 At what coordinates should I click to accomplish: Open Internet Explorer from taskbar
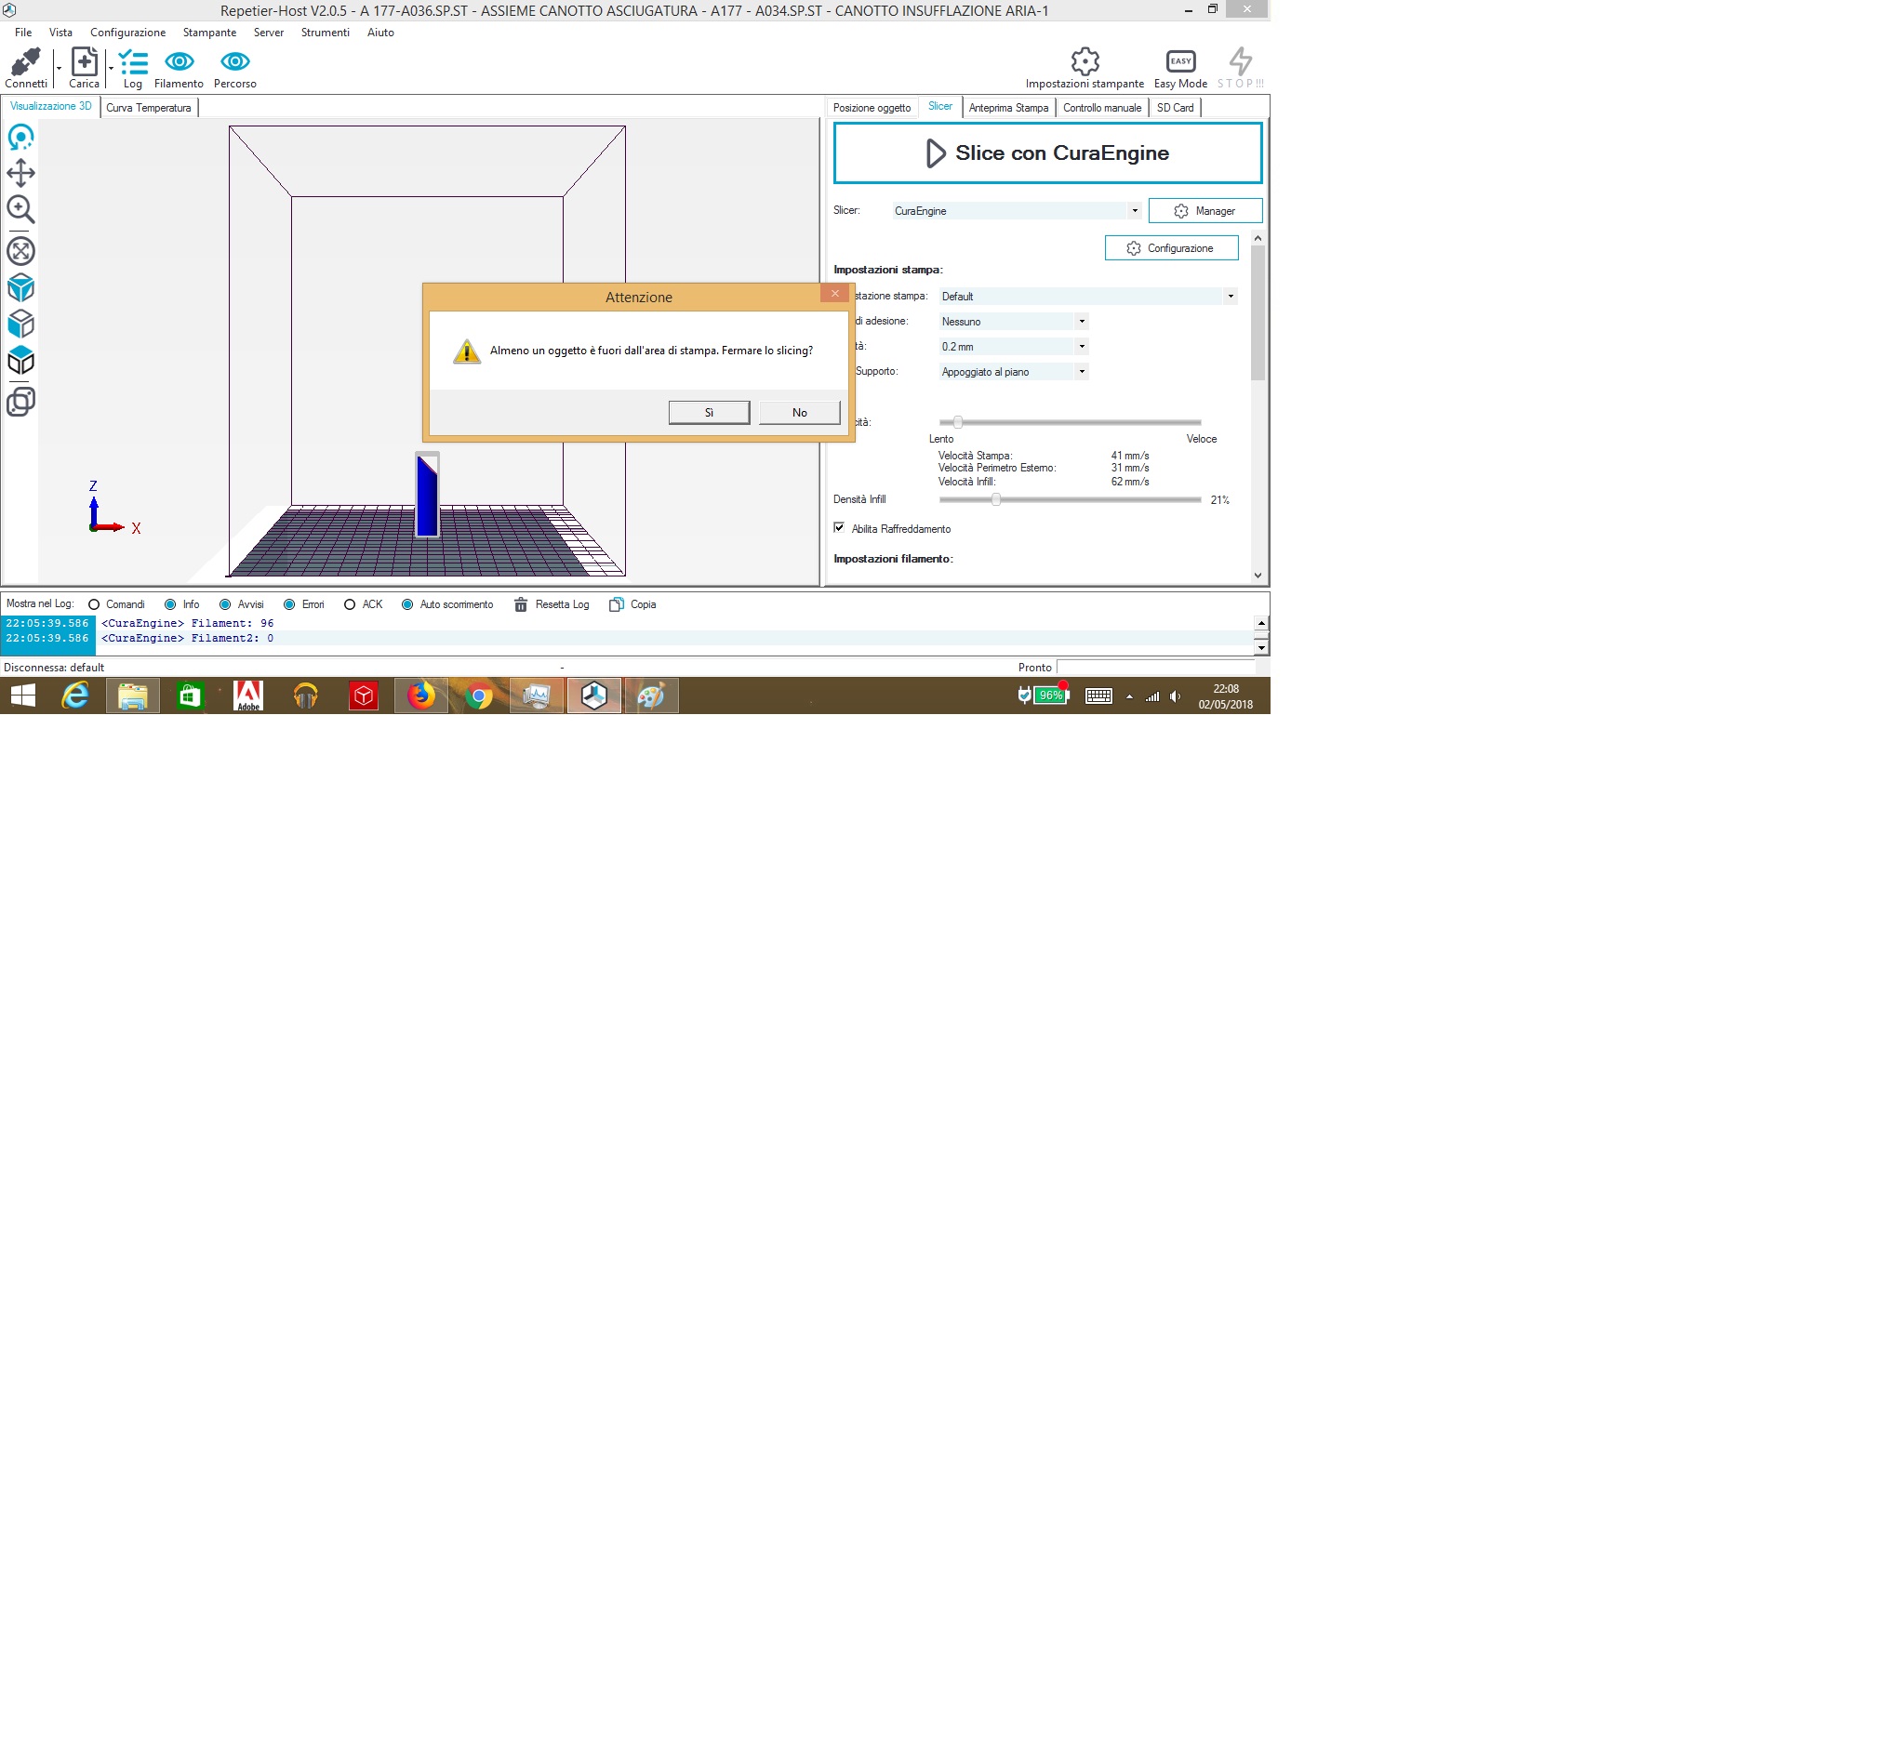click(74, 696)
